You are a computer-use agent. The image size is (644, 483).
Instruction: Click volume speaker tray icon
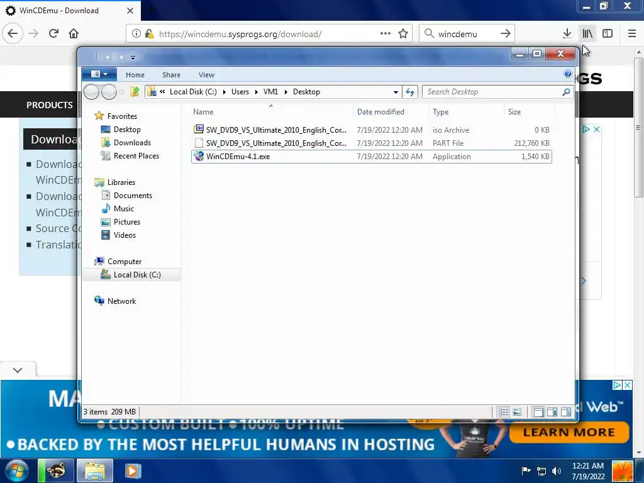557,471
